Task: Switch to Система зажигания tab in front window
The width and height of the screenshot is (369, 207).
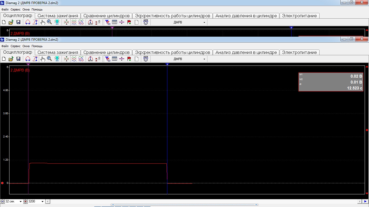Action: (58, 52)
